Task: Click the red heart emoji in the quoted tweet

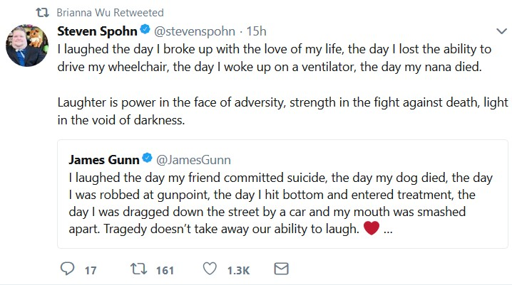Action: (x=372, y=228)
